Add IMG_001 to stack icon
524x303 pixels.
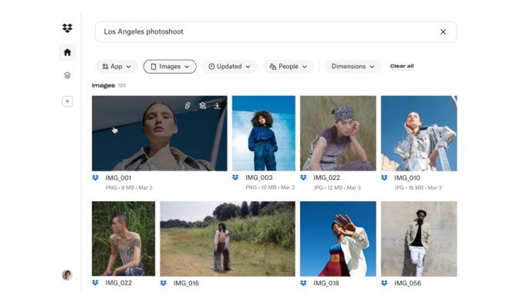coord(202,105)
